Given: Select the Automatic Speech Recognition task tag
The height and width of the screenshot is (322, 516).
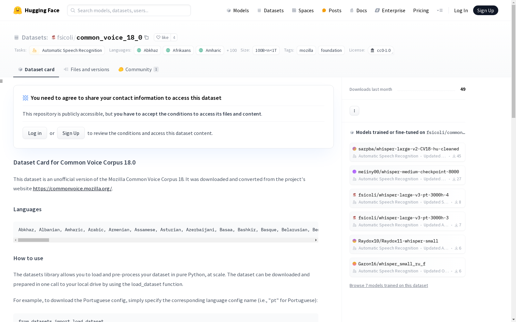Looking at the screenshot, I should click(67, 50).
